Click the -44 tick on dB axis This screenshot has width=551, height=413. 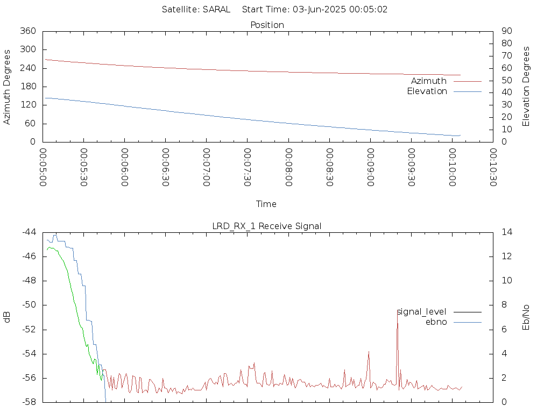(x=29, y=232)
